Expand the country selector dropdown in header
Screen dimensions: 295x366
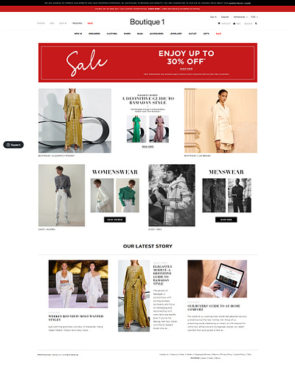[240, 17]
